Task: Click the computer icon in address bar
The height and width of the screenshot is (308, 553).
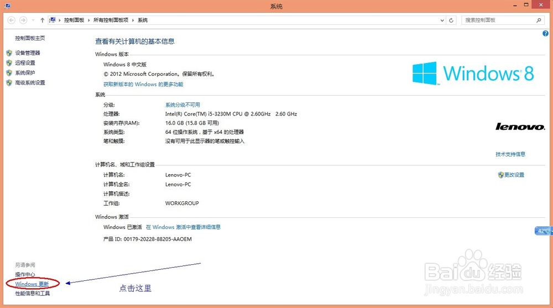Action: 52,20
